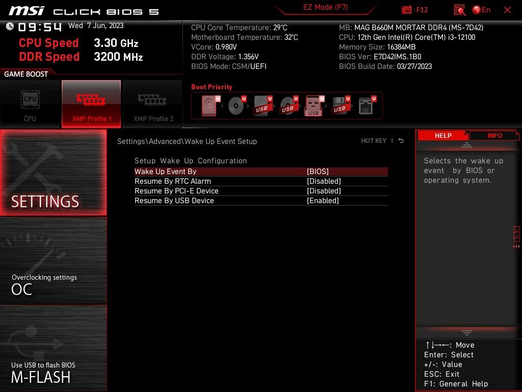Open the BIOS search magnifier icon

click(x=459, y=10)
